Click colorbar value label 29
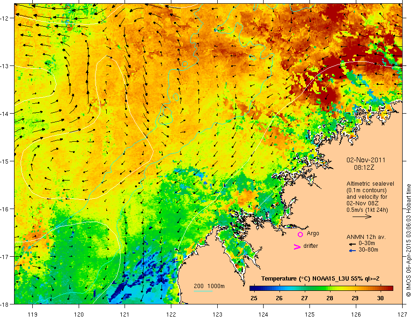The width and height of the screenshot is (412, 318). pyautogui.click(x=355, y=298)
